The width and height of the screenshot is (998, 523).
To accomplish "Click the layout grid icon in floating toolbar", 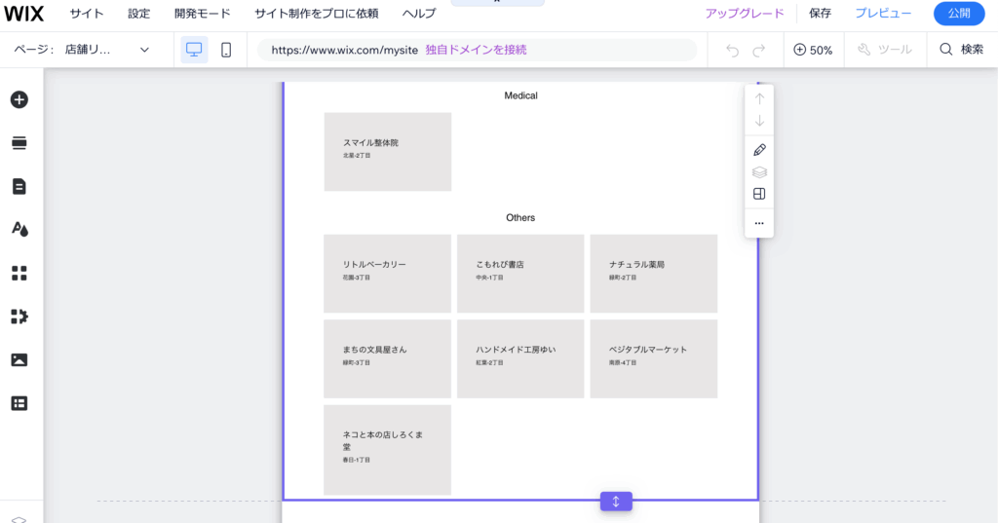I will tap(759, 194).
